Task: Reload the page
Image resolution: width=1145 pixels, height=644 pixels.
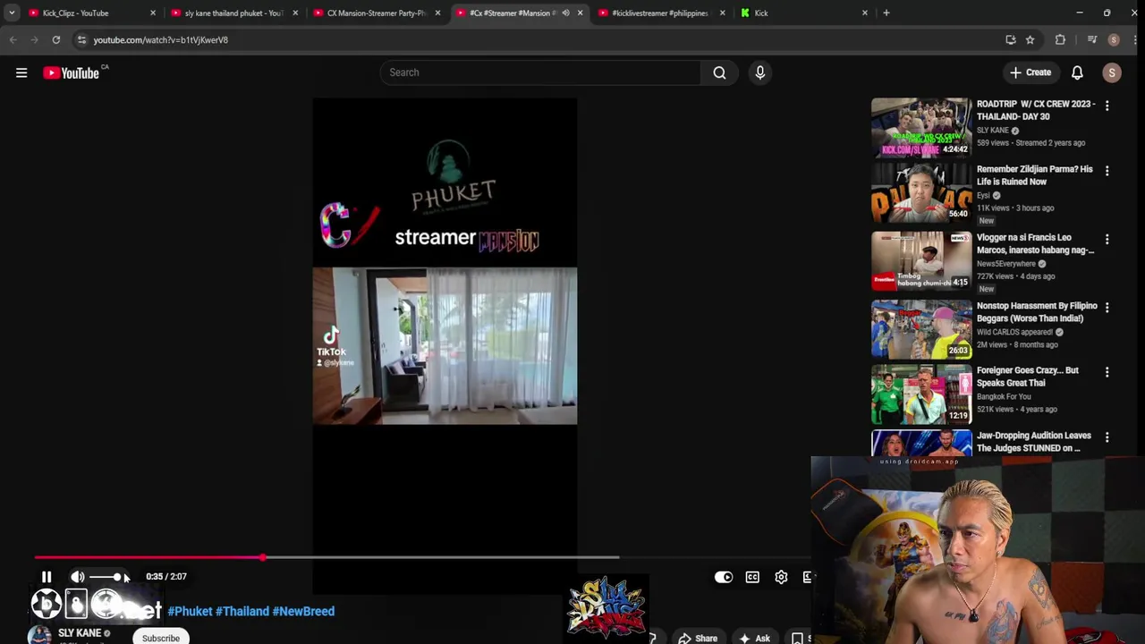Action: pos(55,39)
